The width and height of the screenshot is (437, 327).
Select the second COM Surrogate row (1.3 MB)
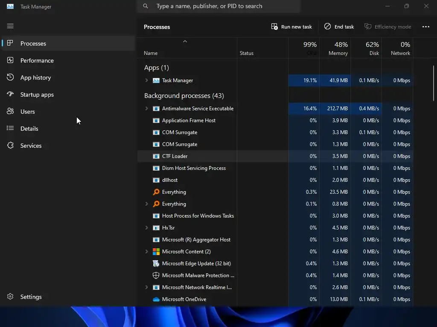point(275,144)
